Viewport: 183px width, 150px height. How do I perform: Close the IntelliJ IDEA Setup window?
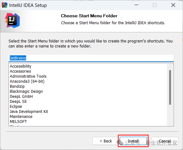click(173, 5)
